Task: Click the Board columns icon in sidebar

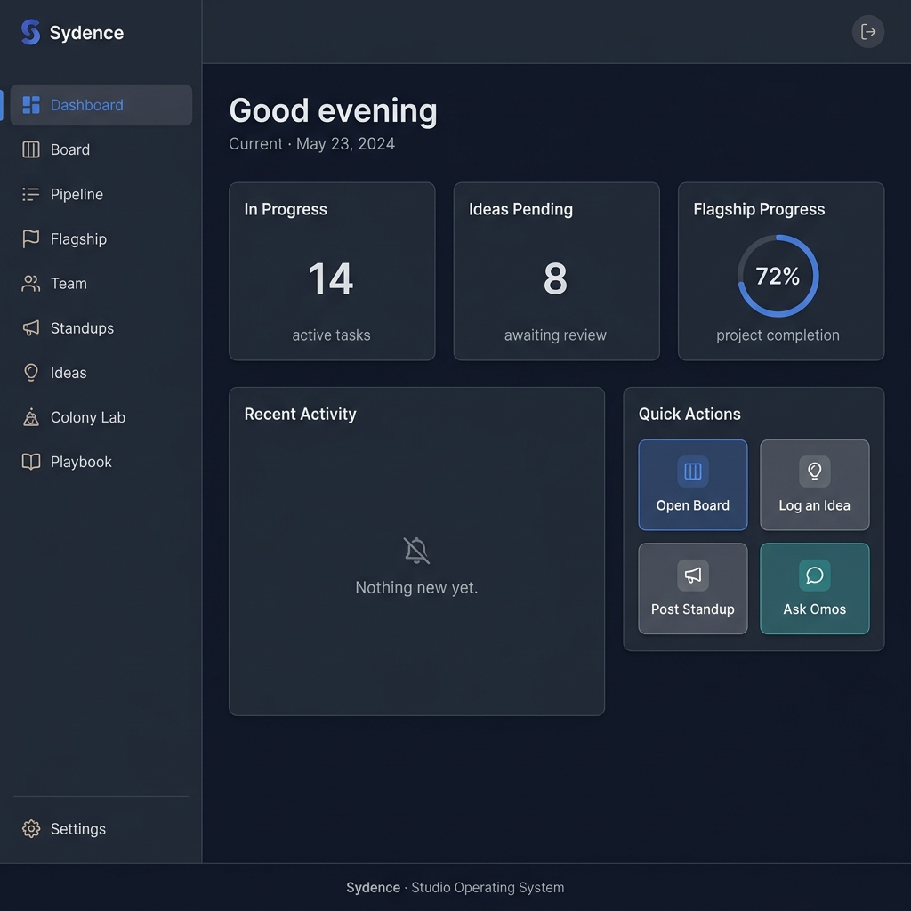Action: click(x=31, y=149)
